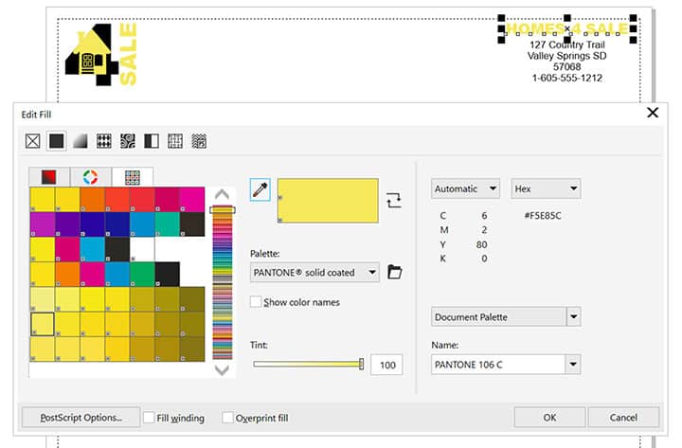The width and height of the screenshot is (682, 448).
Task: Select the Two-Color Pattern Fill icon
Action: pos(152,141)
